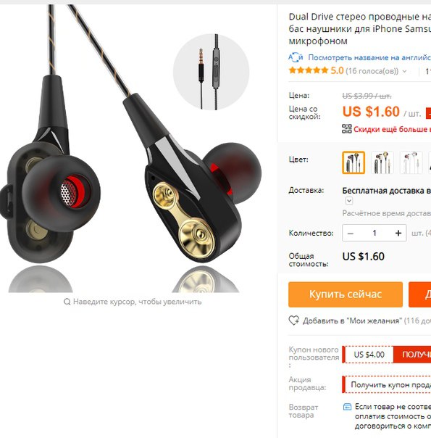Select the second grey-gold color option
The image size is (431, 438).
tap(382, 162)
